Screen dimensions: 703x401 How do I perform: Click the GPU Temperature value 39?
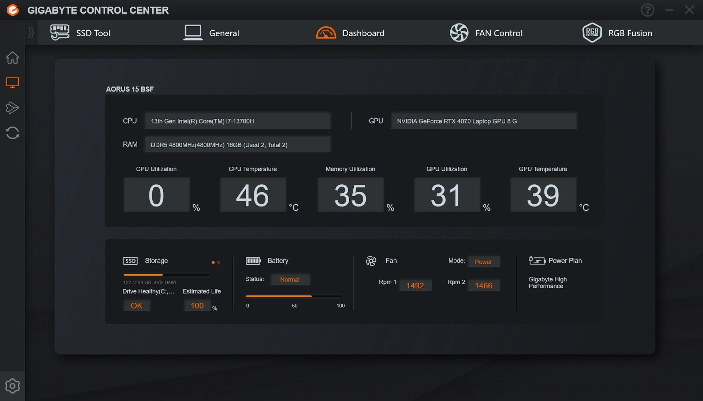point(543,195)
